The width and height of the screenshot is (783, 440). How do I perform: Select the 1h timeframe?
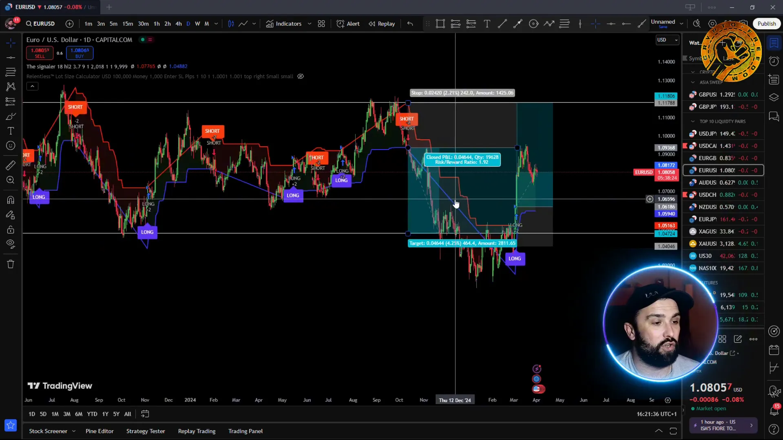click(x=157, y=24)
